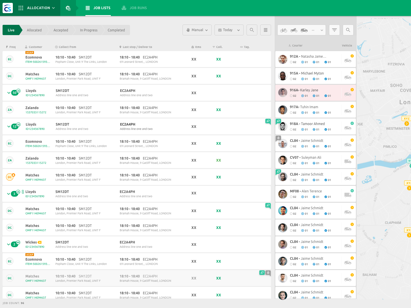Click the hamburger list options icon
The width and height of the screenshot is (411, 308).
(265, 30)
